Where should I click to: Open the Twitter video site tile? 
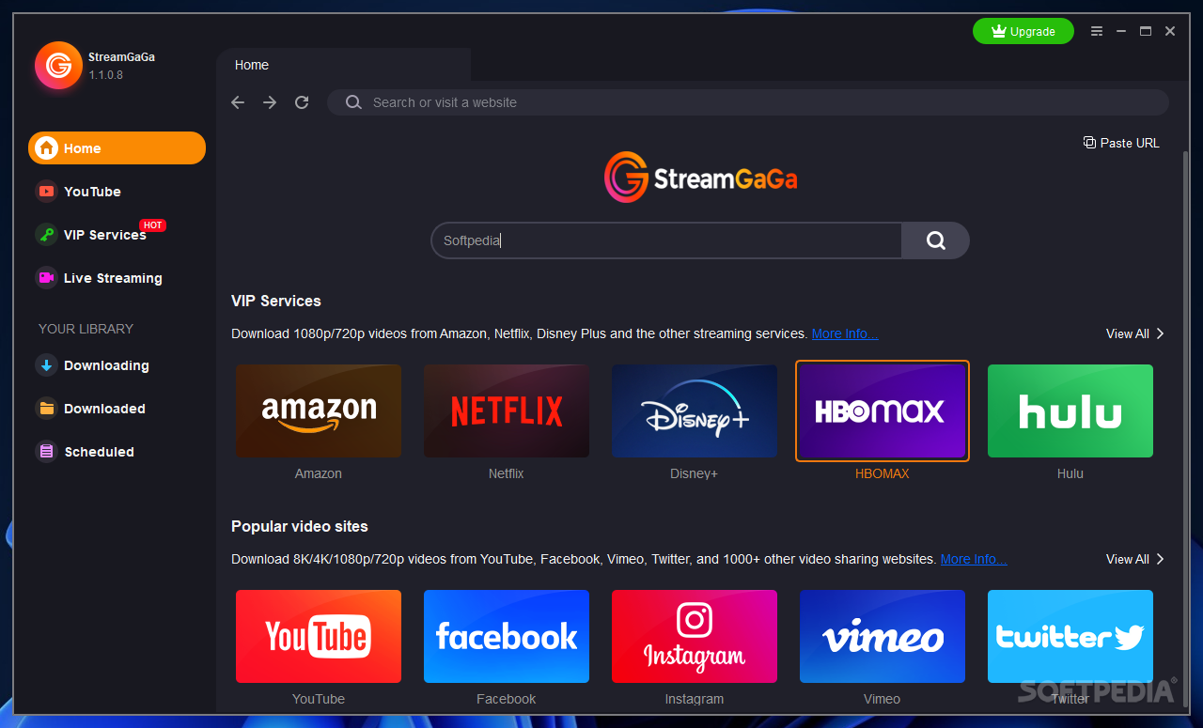pyautogui.click(x=1070, y=637)
